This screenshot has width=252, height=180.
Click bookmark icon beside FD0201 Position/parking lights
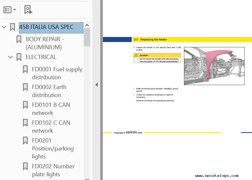click(x=25, y=140)
